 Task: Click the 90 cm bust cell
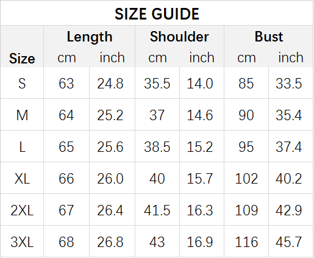tap(246, 115)
